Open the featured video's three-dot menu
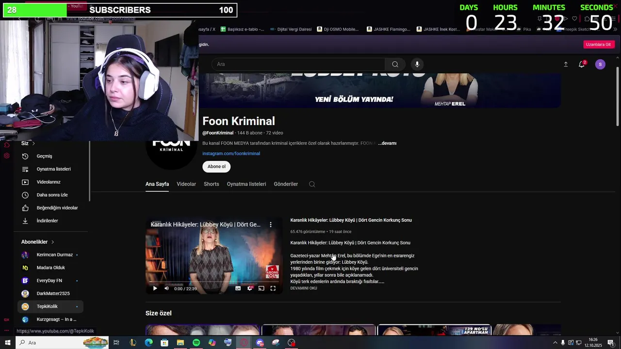This screenshot has width=621, height=349. (x=271, y=224)
